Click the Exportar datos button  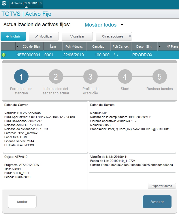(x=162, y=186)
